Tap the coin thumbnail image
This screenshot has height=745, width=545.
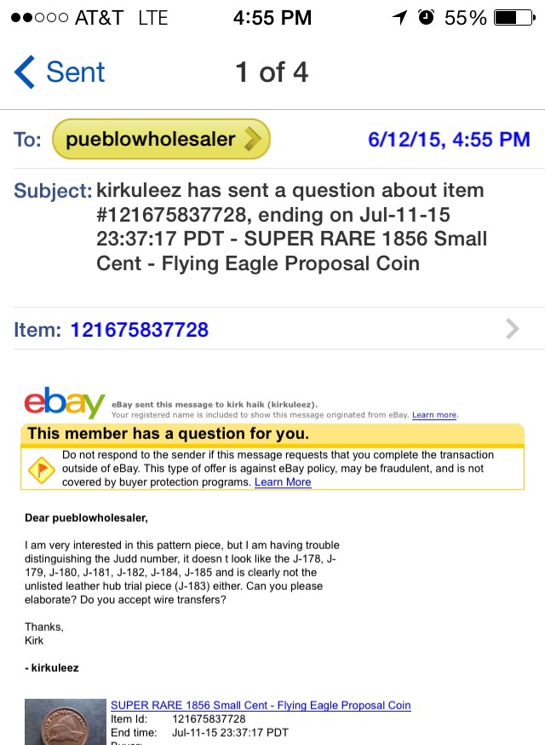pos(66,722)
